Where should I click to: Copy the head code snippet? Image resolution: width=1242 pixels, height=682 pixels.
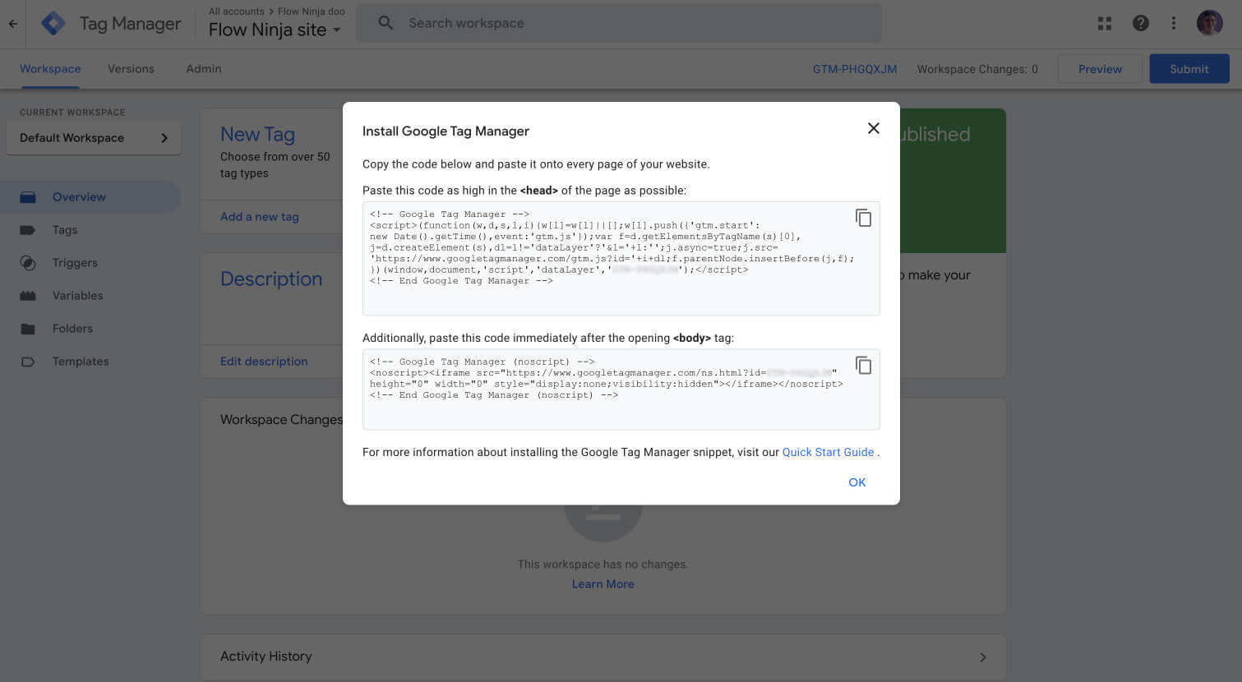click(863, 218)
